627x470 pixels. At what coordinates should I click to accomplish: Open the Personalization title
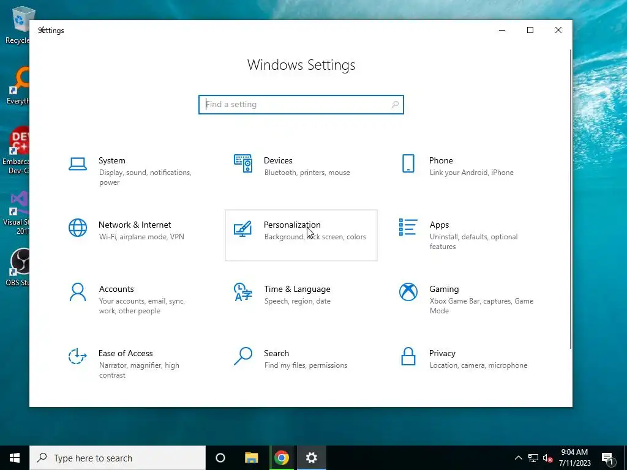pyautogui.click(x=292, y=225)
